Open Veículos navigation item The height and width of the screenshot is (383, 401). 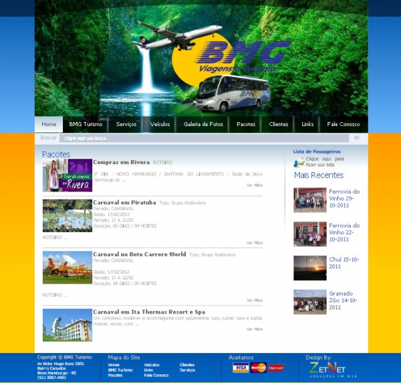[x=160, y=124]
